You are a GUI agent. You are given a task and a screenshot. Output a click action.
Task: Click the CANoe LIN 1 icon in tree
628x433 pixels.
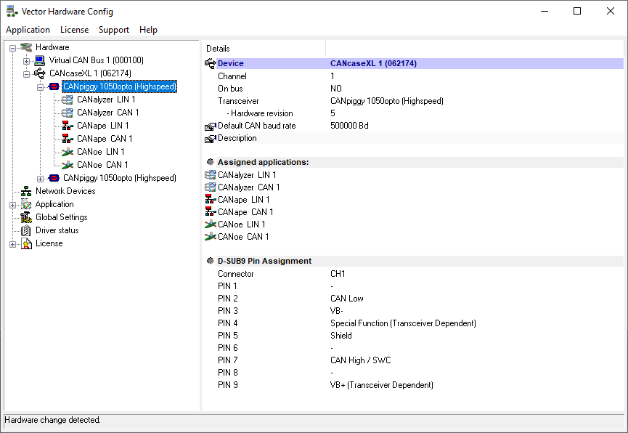tap(68, 152)
